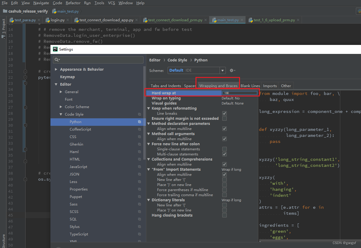Open the Refactor menu
Viewport: 361px width, 248px height.
point(73,3)
